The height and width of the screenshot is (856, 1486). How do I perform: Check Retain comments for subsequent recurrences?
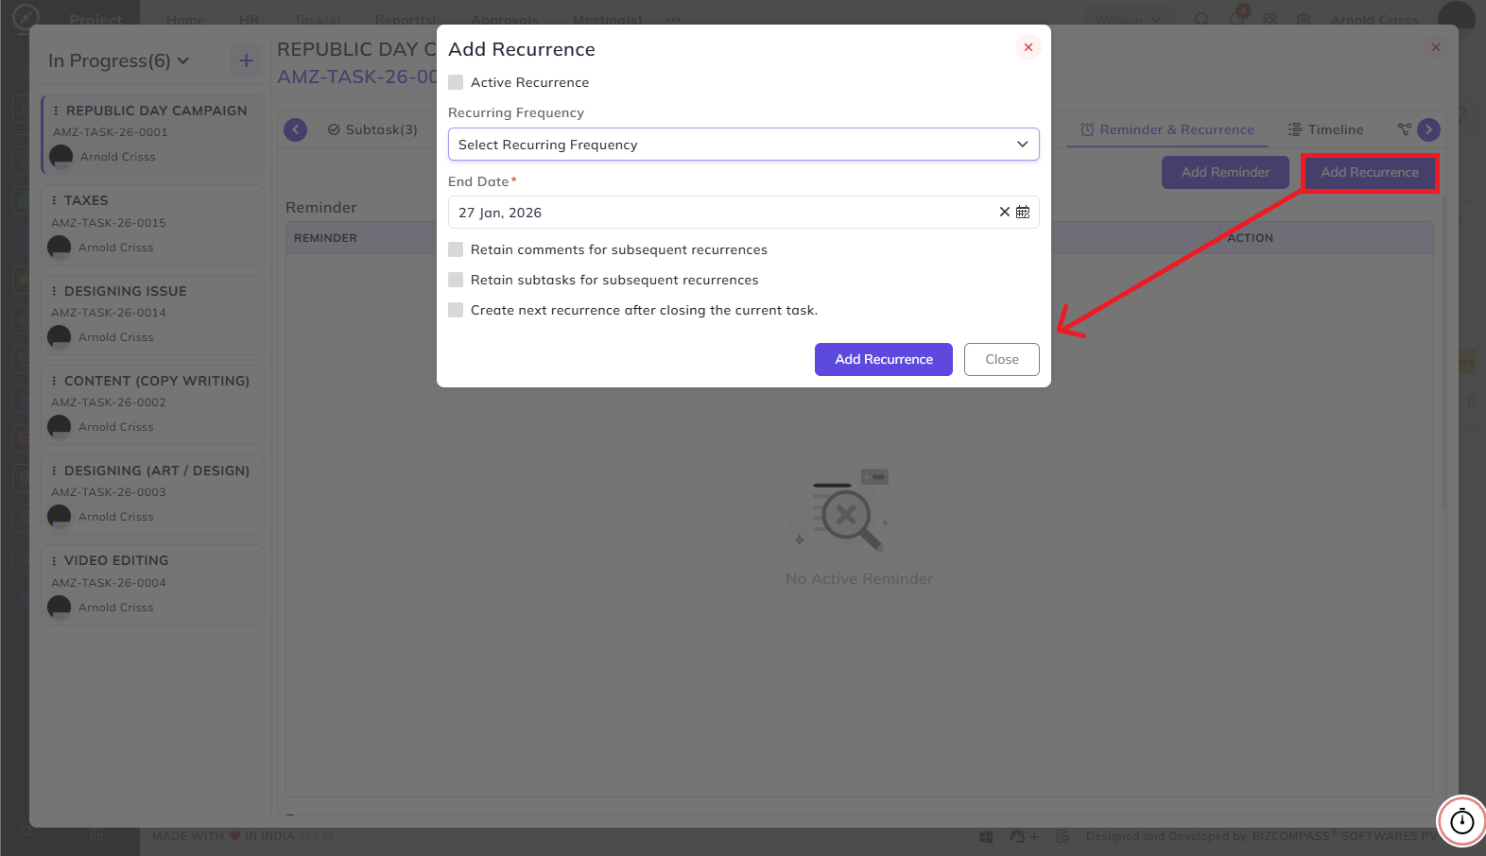(x=456, y=249)
